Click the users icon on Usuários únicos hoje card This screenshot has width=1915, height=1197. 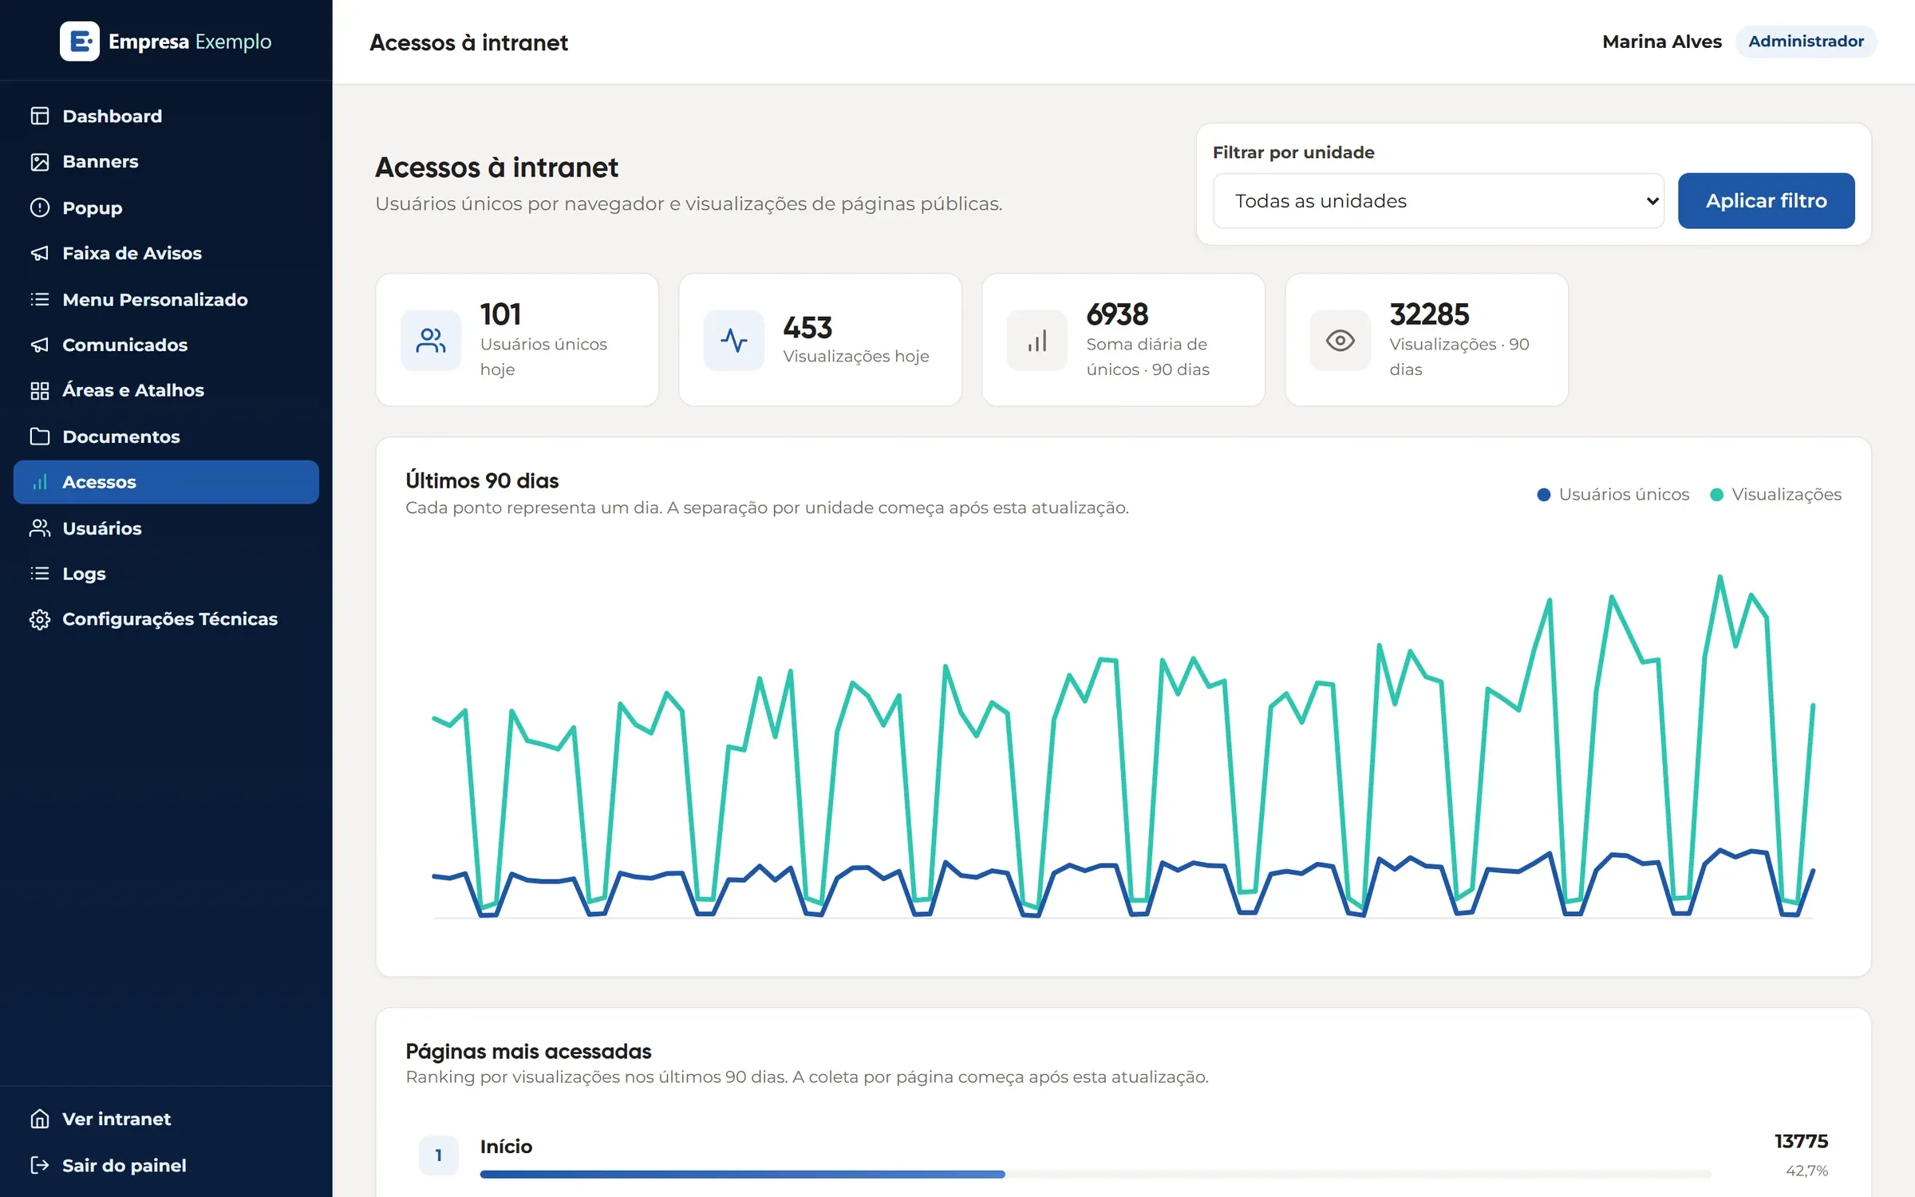[431, 341]
